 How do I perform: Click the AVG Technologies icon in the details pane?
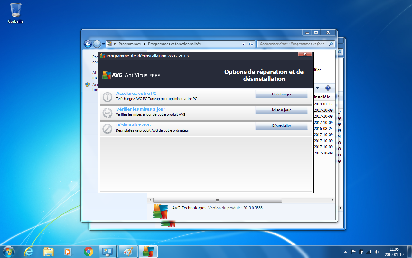click(x=160, y=211)
